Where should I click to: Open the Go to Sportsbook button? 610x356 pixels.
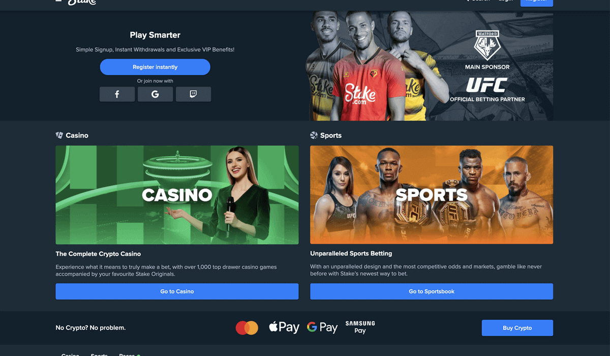[x=432, y=291]
